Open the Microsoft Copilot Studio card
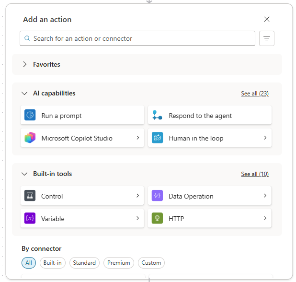This screenshot has width=296, height=282. coord(82,138)
